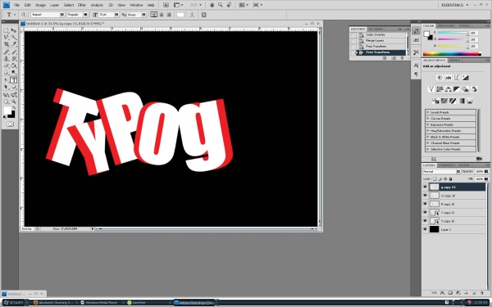Create a new layer with page icon
Screen dimensions: 492x307
coord(474,293)
